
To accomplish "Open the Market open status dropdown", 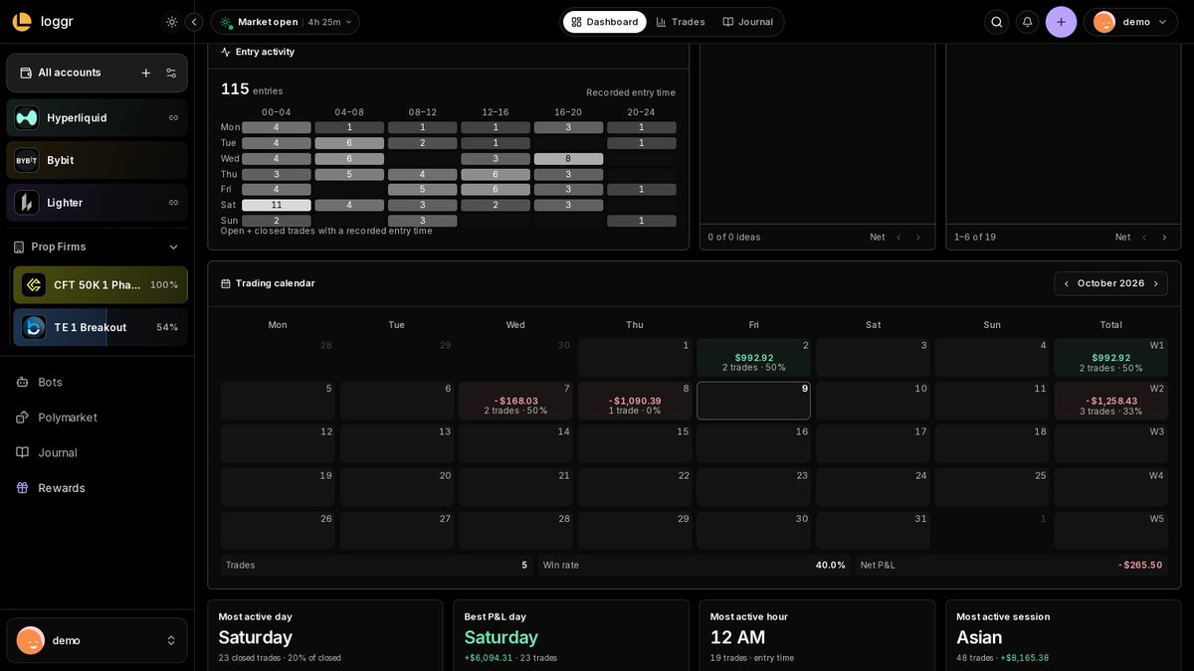I will (286, 22).
